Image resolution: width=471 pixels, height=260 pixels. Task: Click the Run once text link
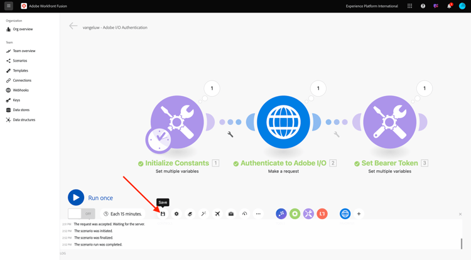click(x=100, y=198)
